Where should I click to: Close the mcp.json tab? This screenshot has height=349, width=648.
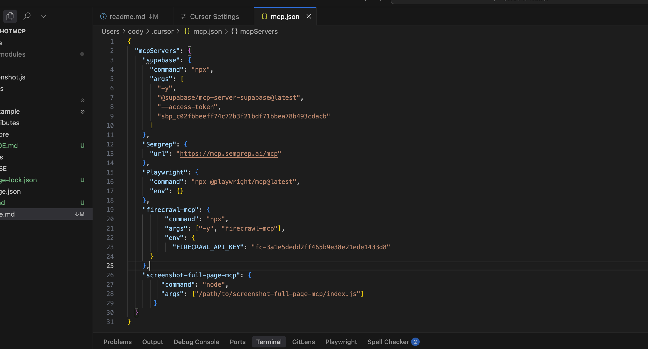(309, 17)
